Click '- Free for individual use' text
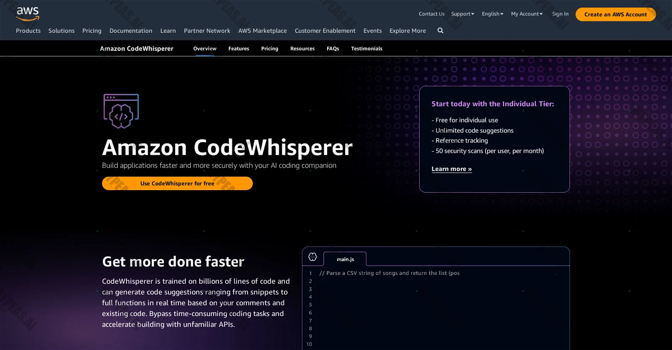 465,120
